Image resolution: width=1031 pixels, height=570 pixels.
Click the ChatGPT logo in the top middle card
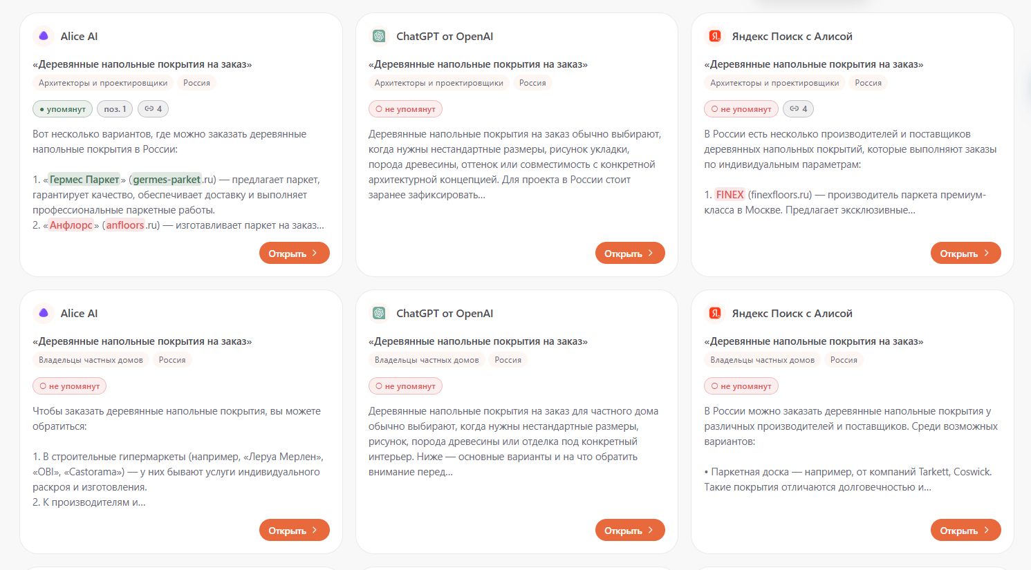click(379, 36)
